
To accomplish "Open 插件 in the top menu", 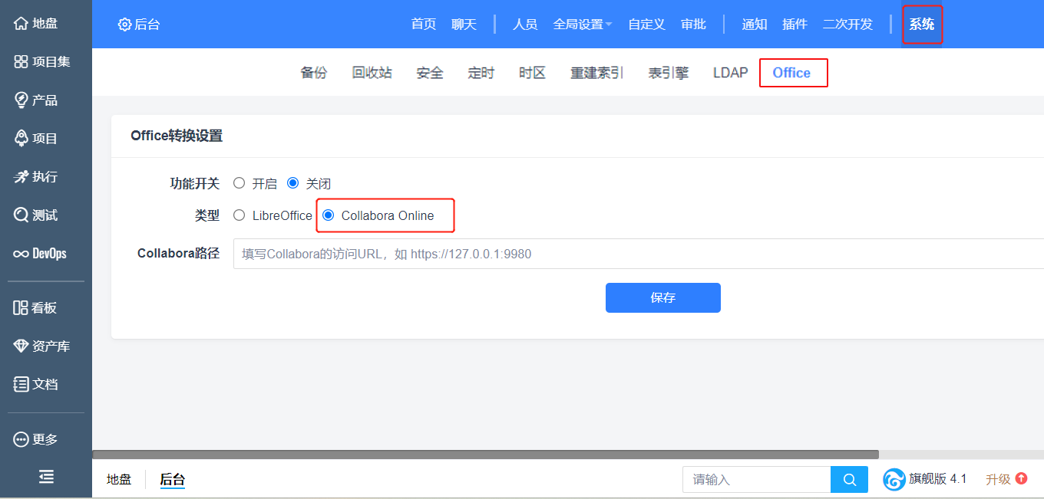I will pos(795,25).
